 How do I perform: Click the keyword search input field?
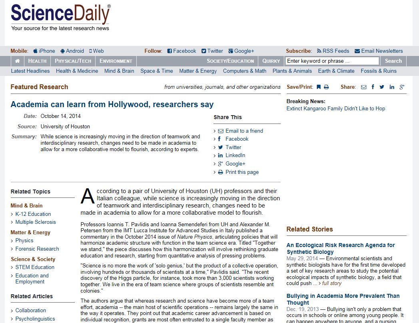332,61
